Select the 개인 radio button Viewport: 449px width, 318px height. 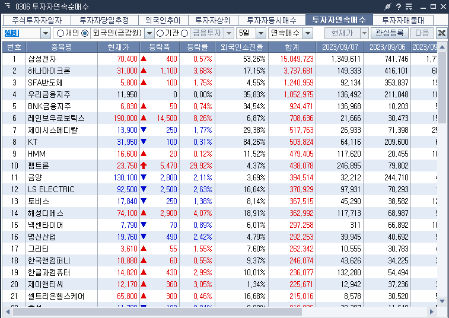point(60,33)
